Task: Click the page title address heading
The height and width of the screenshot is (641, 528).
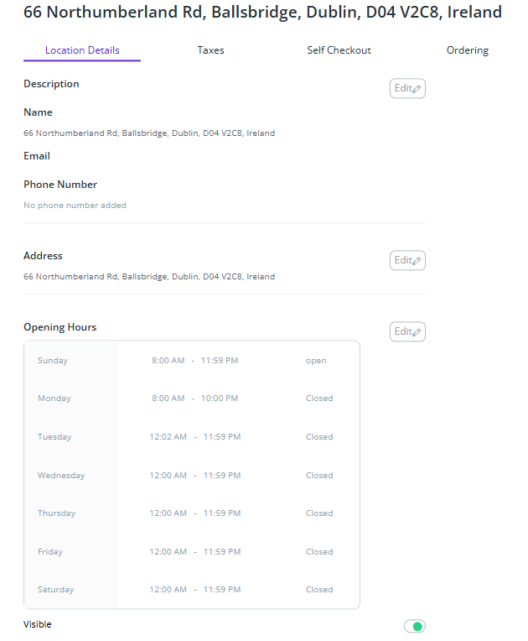Action: (262, 13)
